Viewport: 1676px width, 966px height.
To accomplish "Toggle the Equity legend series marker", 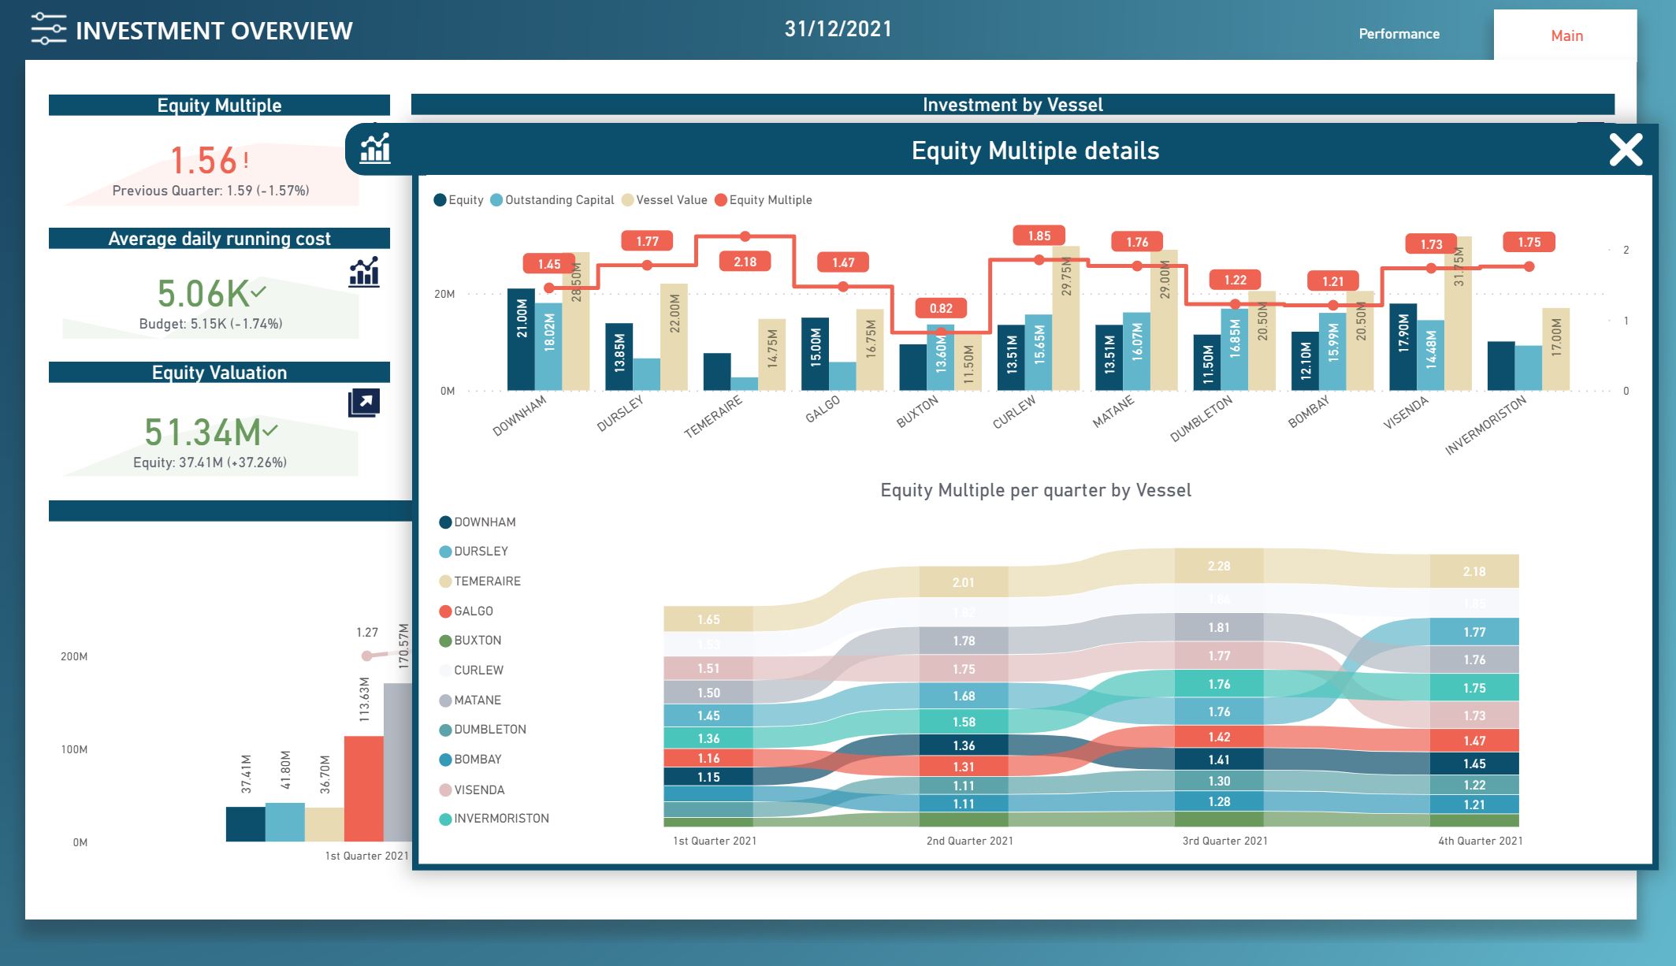I will (440, 200).
